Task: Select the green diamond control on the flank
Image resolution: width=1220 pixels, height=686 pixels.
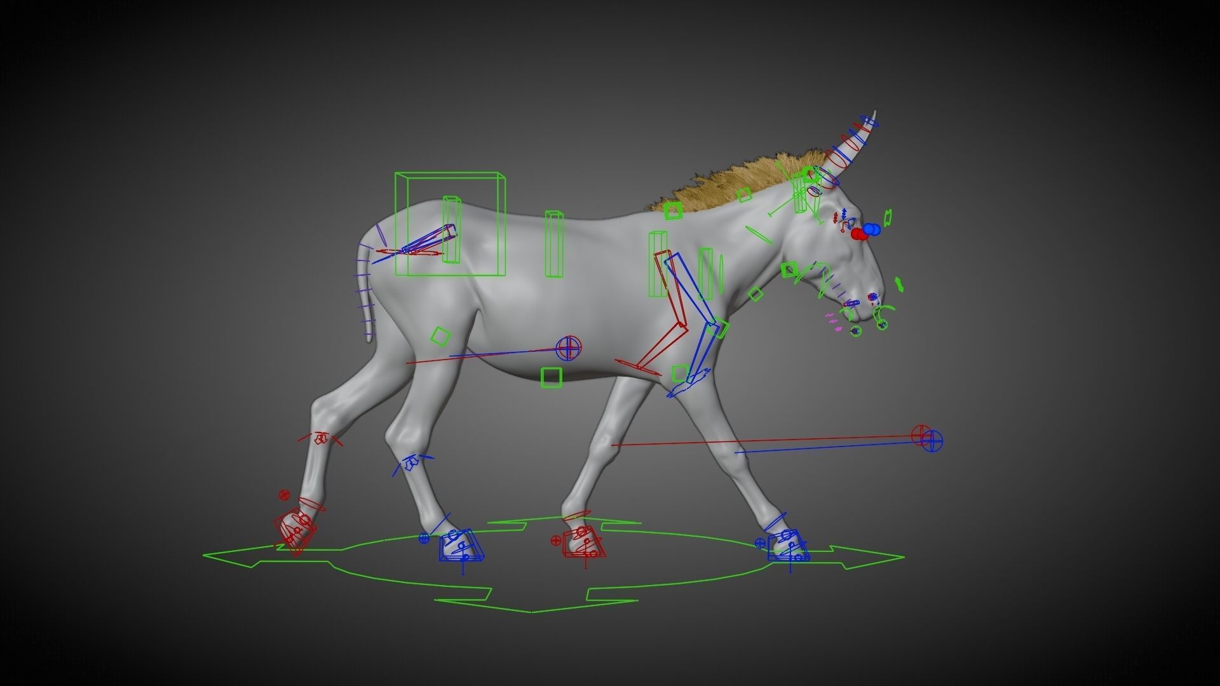Action: pyautogui.click(x=440, y=337)
